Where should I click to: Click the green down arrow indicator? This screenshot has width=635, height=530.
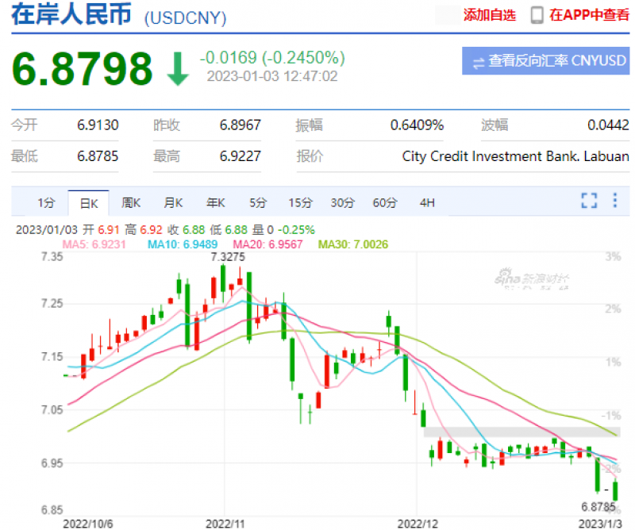coord(178,68)
